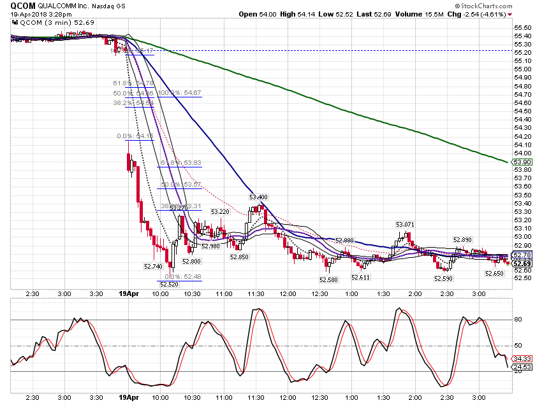Click the 'Low 52.52' header value

[335, 14]
